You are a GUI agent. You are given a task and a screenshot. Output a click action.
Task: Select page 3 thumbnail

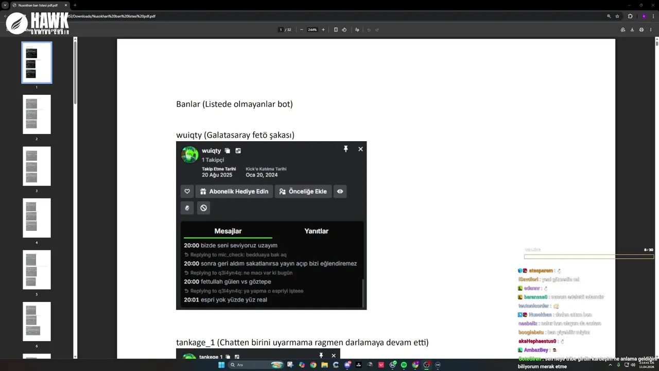37,166
